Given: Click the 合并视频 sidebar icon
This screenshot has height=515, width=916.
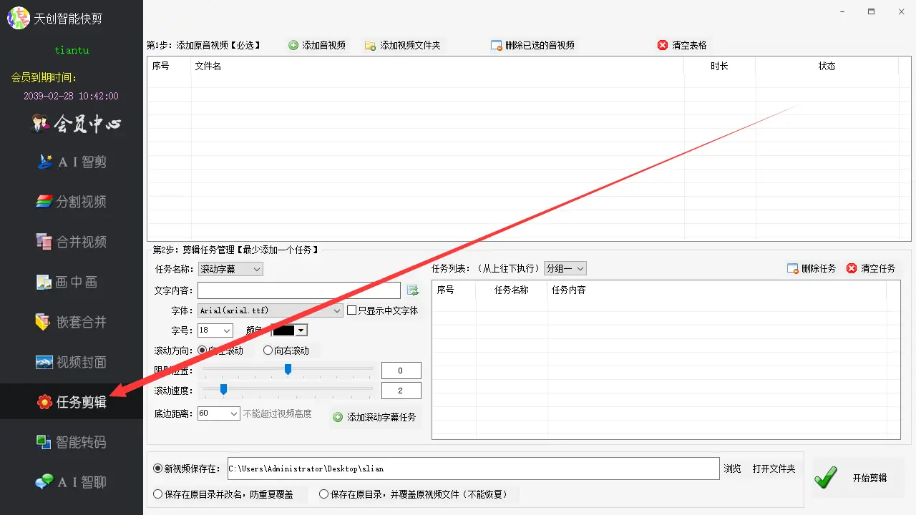Looking at the screenshot, I should click(44, 242).
